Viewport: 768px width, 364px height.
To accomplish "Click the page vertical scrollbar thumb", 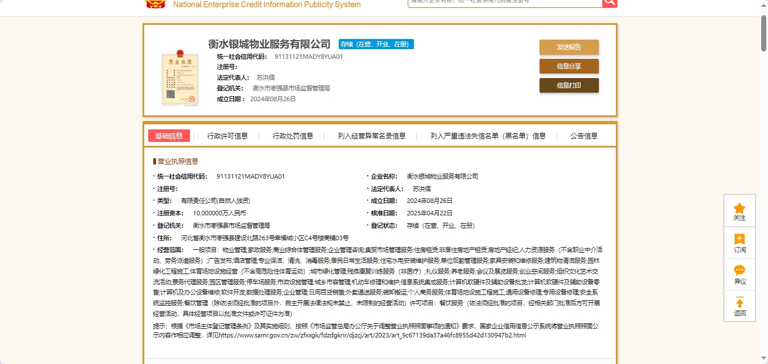I will pos(763,33).
